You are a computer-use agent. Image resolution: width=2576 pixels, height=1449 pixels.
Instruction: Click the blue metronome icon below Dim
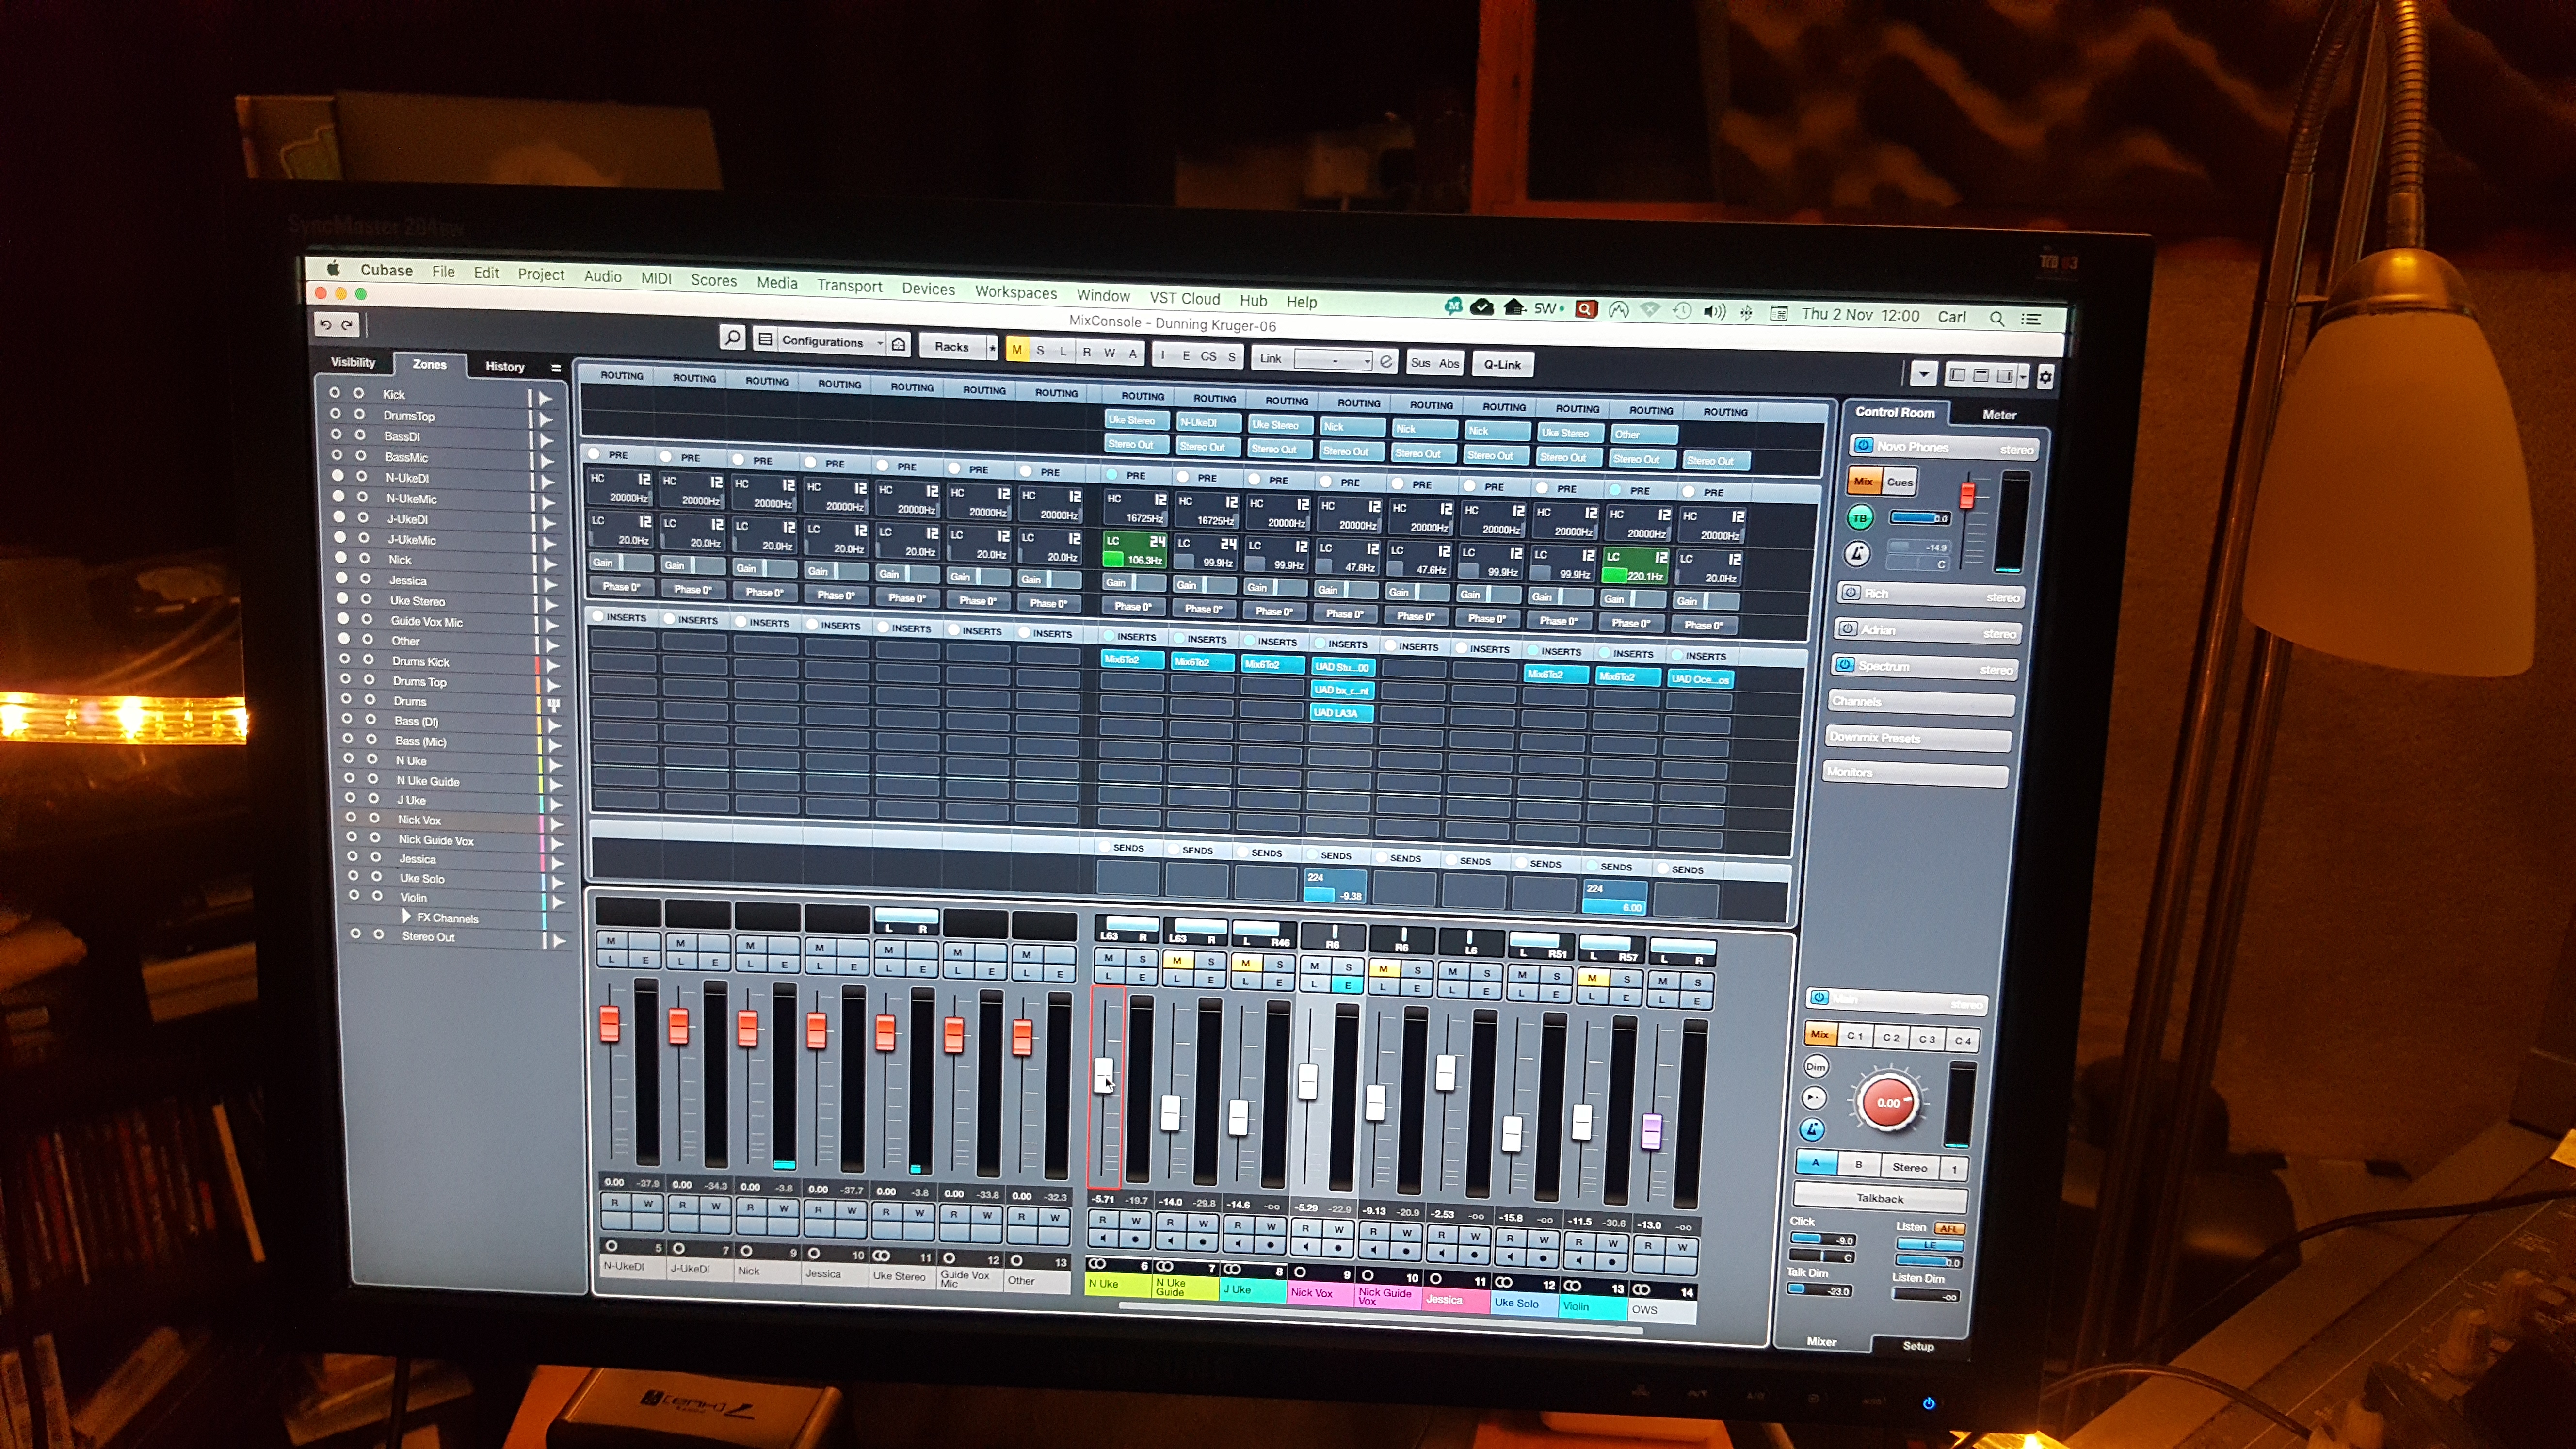[1812, 1130]
